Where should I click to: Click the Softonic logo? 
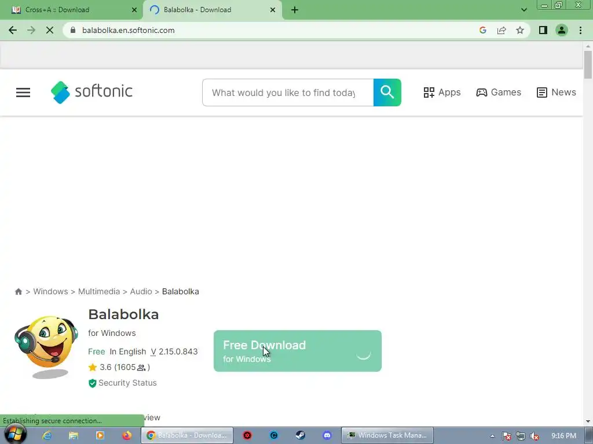[91, 92]
